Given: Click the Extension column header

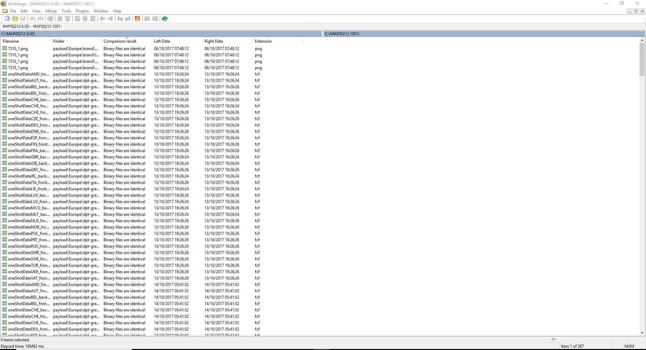Looking at the screenshot, I should point(263,41).
